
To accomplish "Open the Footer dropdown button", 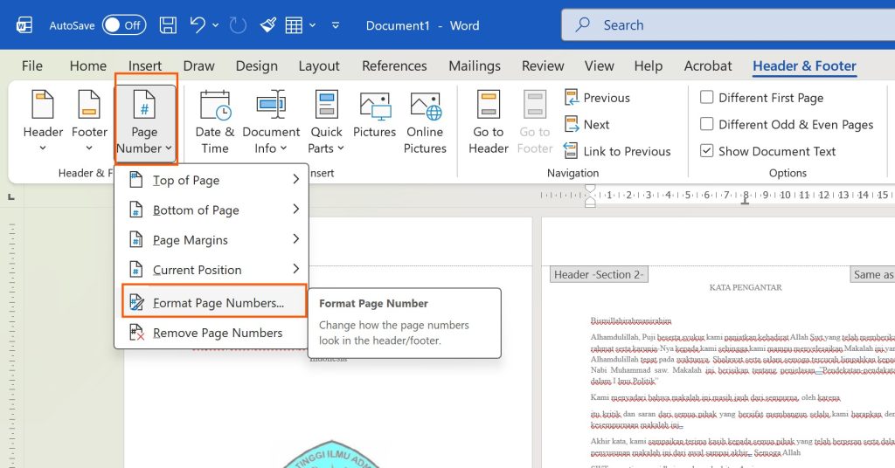I will (x=89, y=122).
